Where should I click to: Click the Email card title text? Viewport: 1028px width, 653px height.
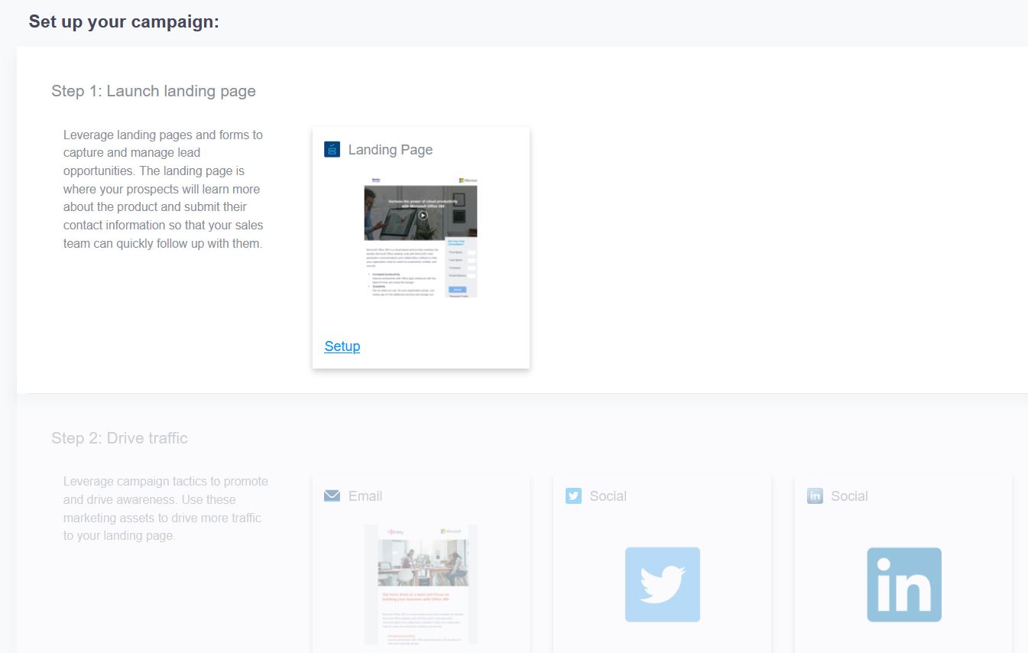365,496
